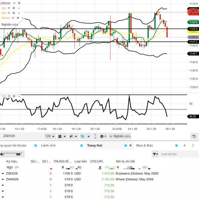199x199 pixels.
Task: Click the reset chart icon
Action: 194,136
